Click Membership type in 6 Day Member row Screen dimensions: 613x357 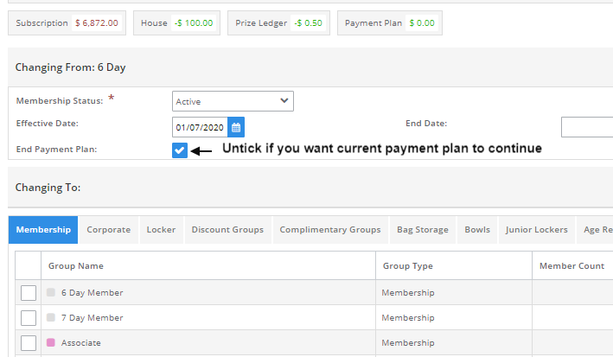pos(408,293)
